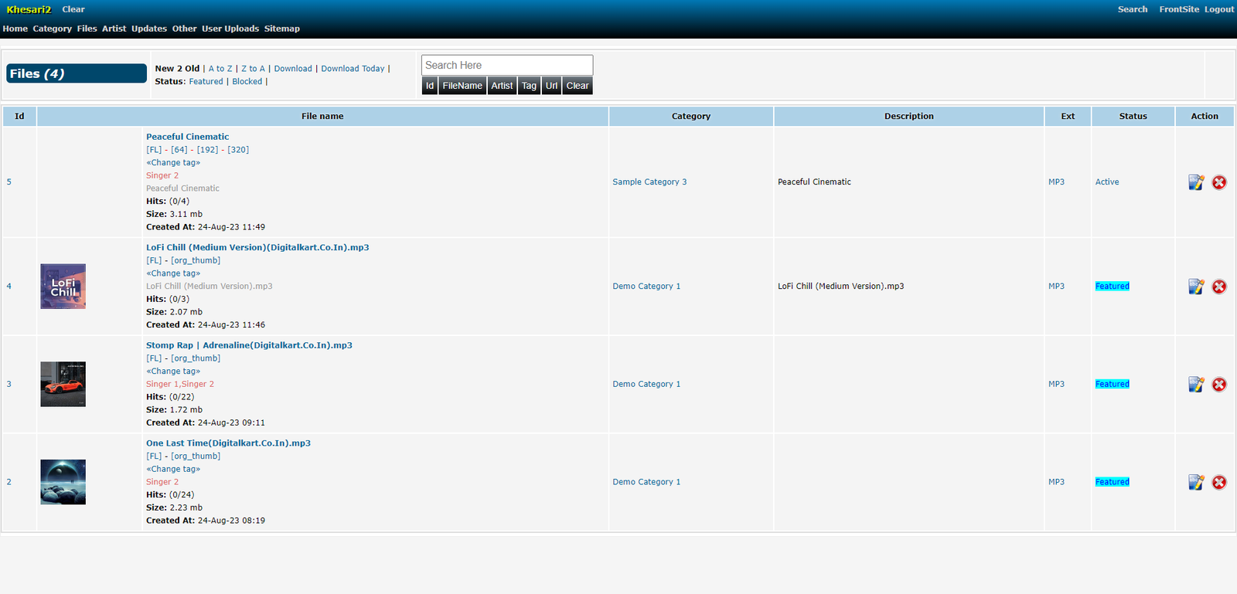Open the User Uploads menu item

click(230, 29)
